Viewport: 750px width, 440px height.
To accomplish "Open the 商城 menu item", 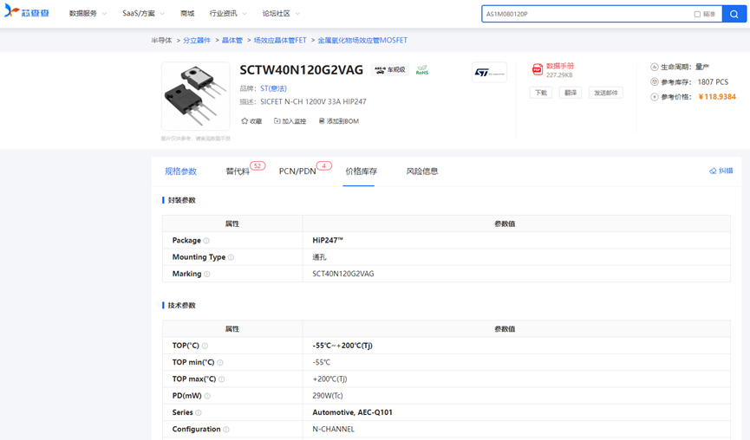I will [x=187, y=13].
